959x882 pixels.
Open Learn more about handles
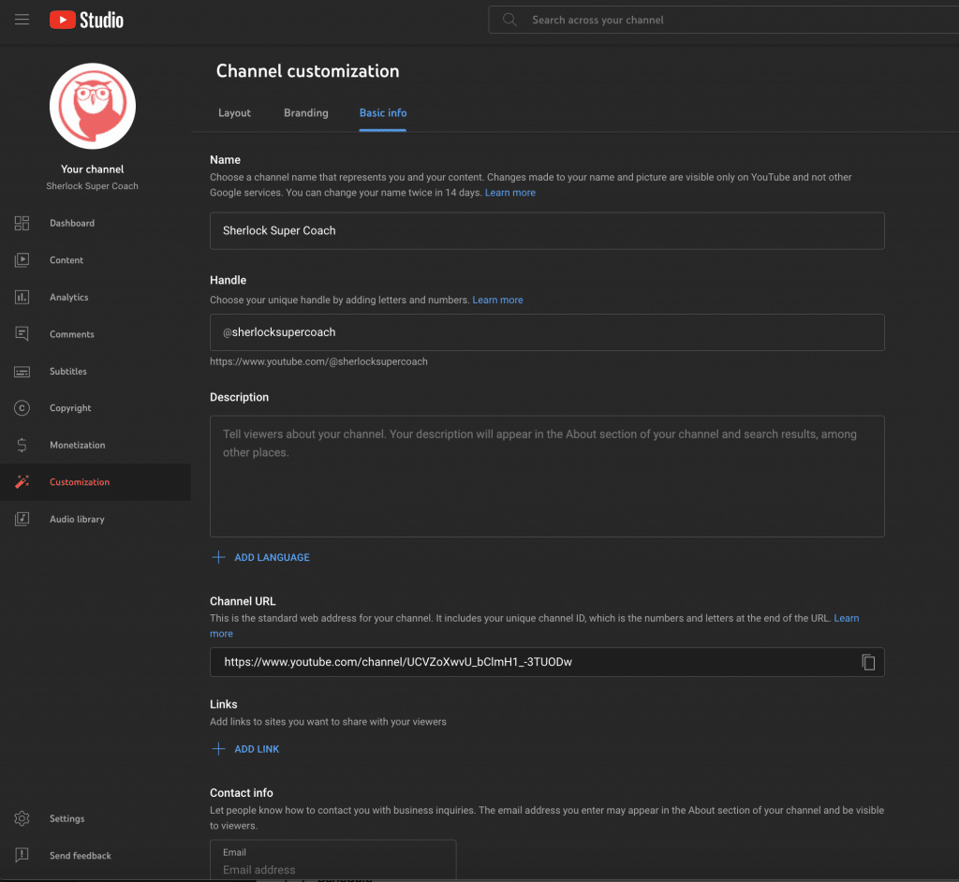point(497,300)
